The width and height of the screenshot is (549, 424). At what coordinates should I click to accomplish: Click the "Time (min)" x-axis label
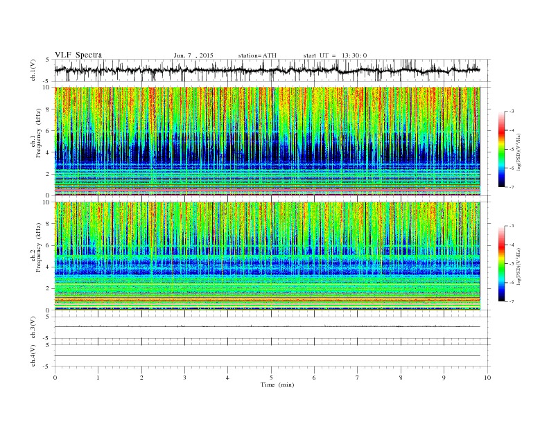click(277, 385)
